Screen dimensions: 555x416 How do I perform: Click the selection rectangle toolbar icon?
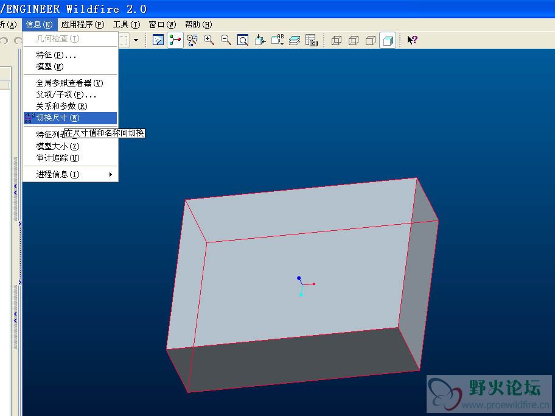[123, 40]
